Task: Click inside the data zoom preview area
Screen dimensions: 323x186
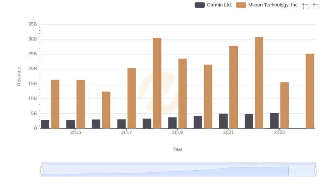Action: pos(178,171)
